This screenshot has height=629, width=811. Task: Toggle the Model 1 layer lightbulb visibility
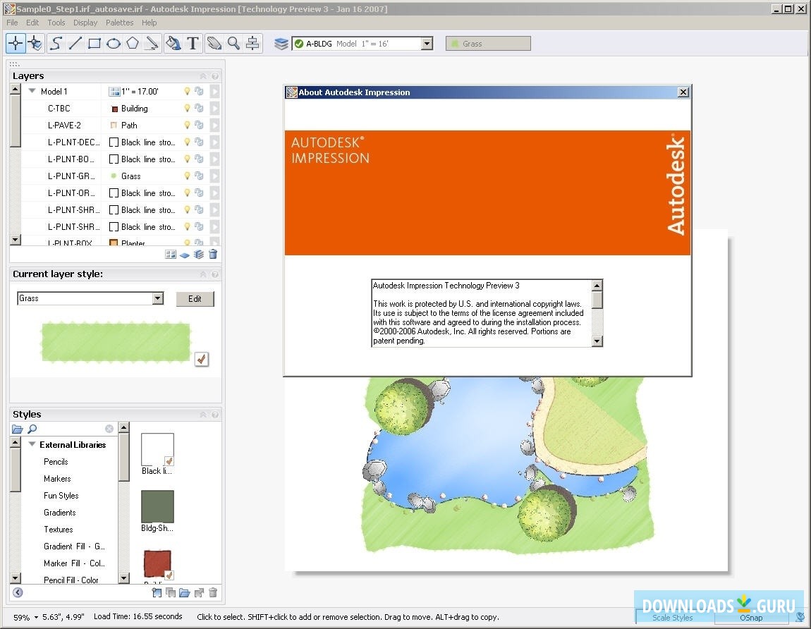(x=187, y=91)
